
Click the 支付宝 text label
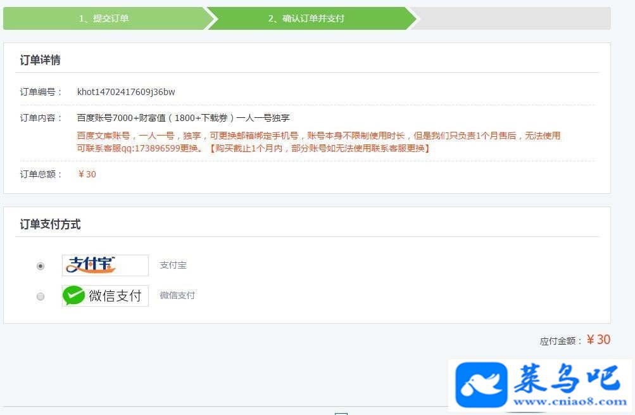pyautogui.click(x=173, y=265)
